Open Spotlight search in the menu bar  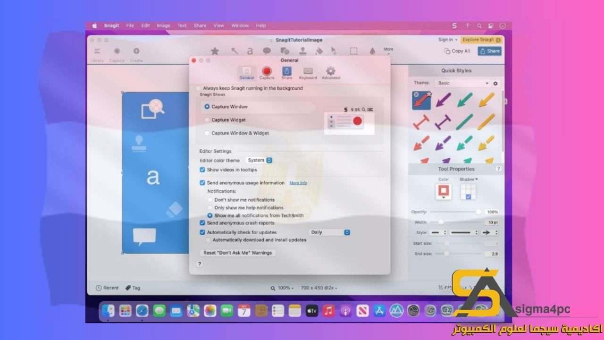[479, 26]
